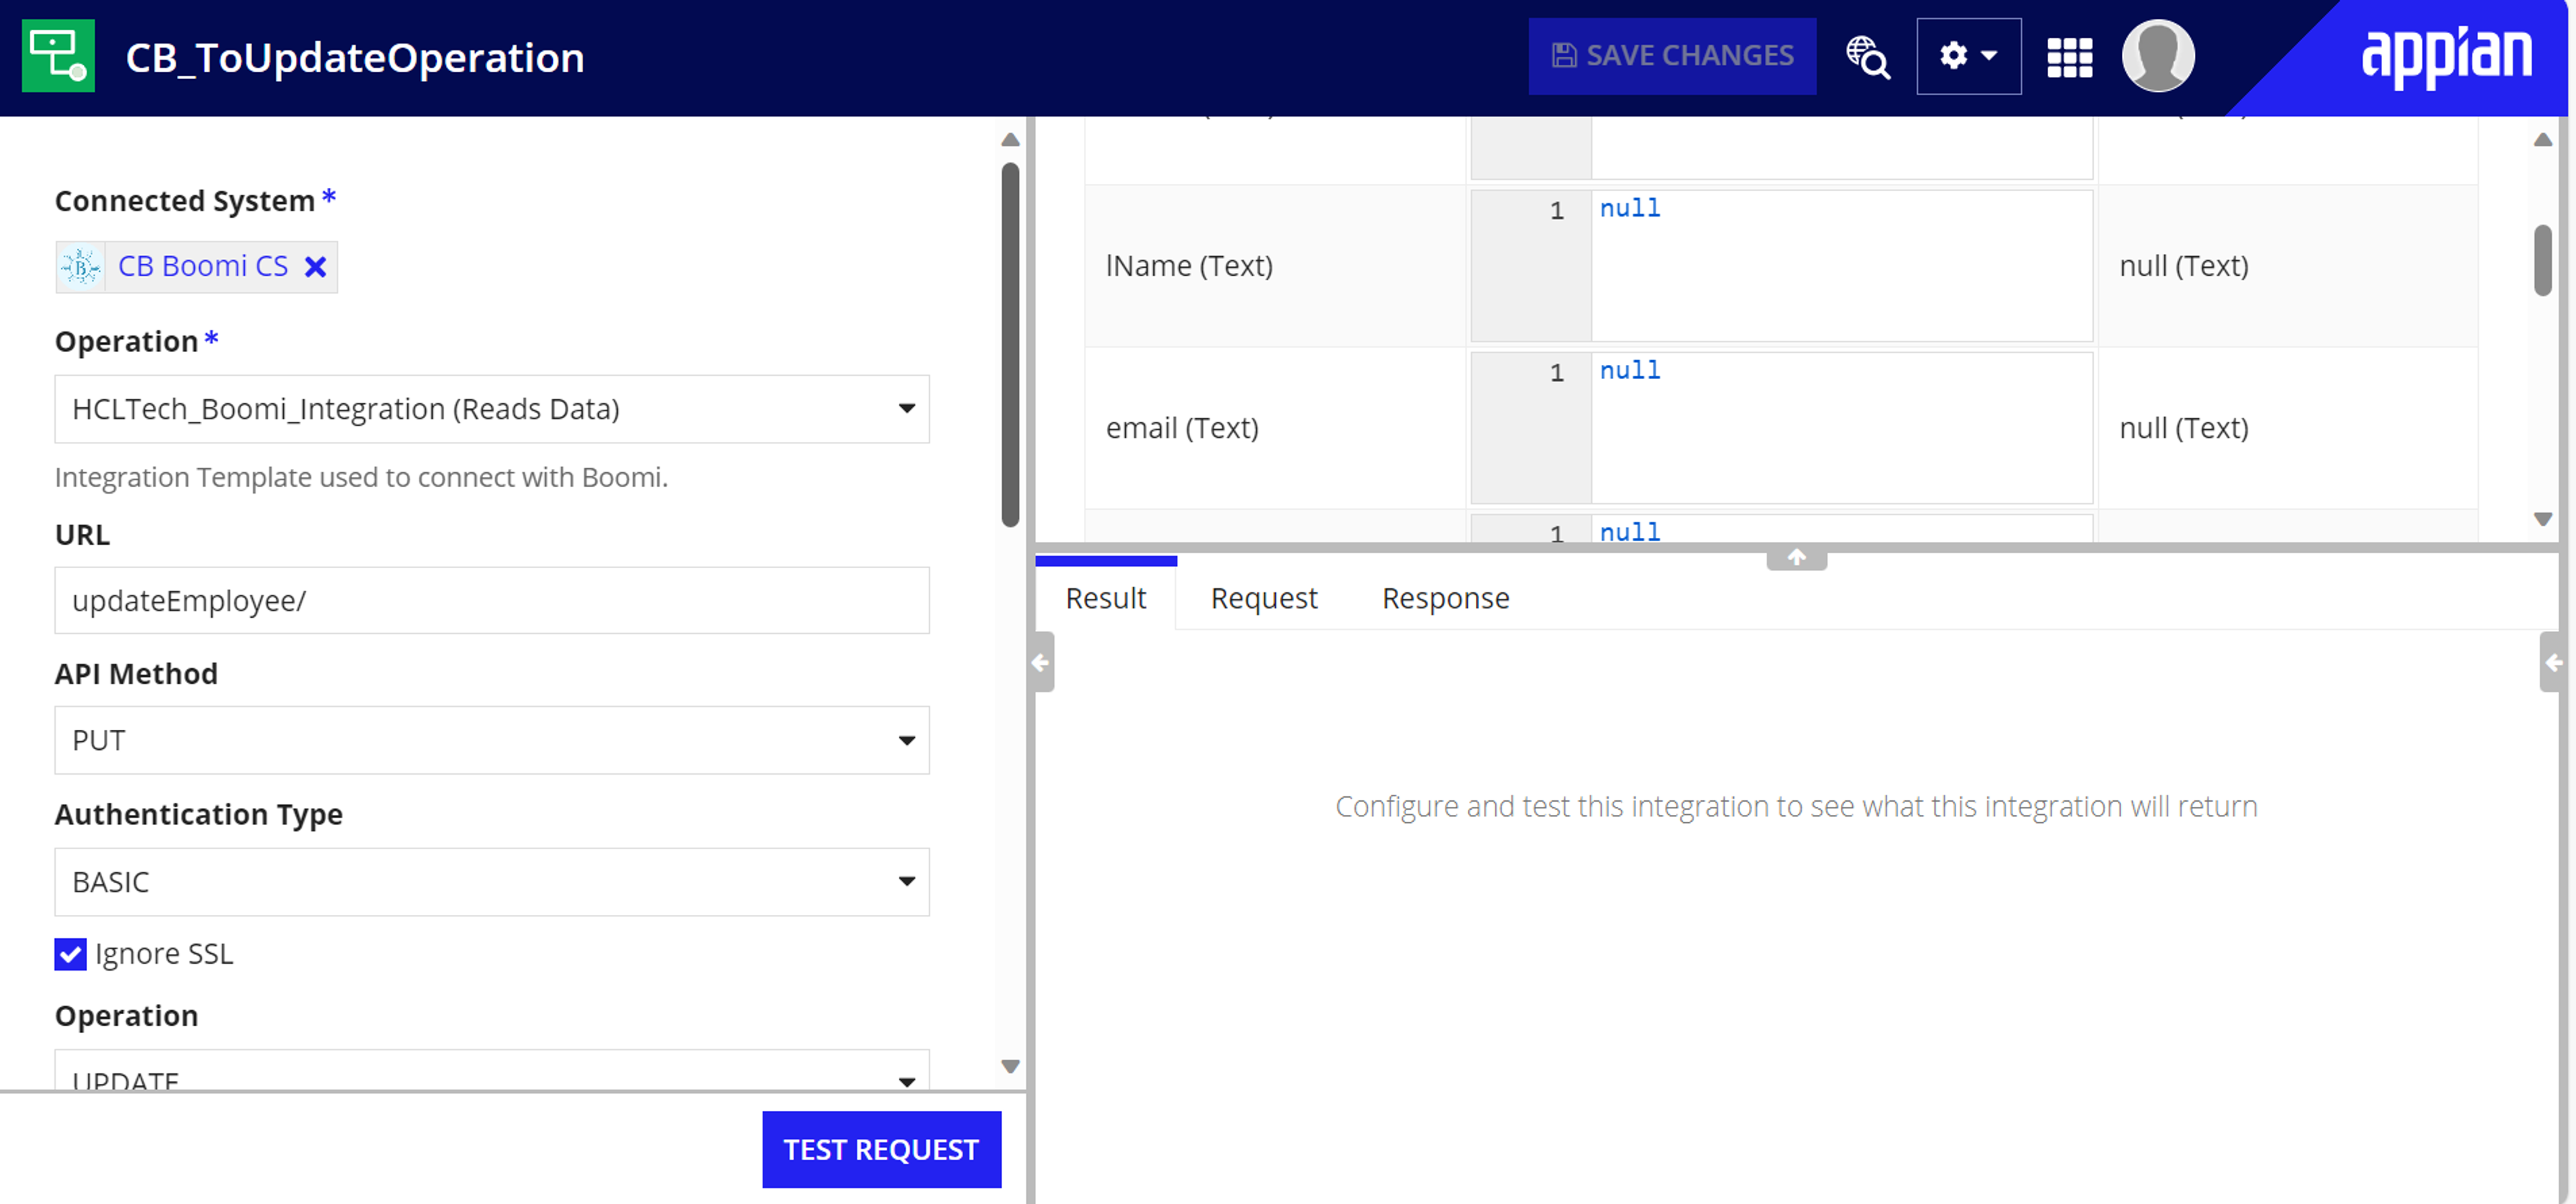Click the null (Text) value for email
2576x1204 pixels.
coord(2184,428)
